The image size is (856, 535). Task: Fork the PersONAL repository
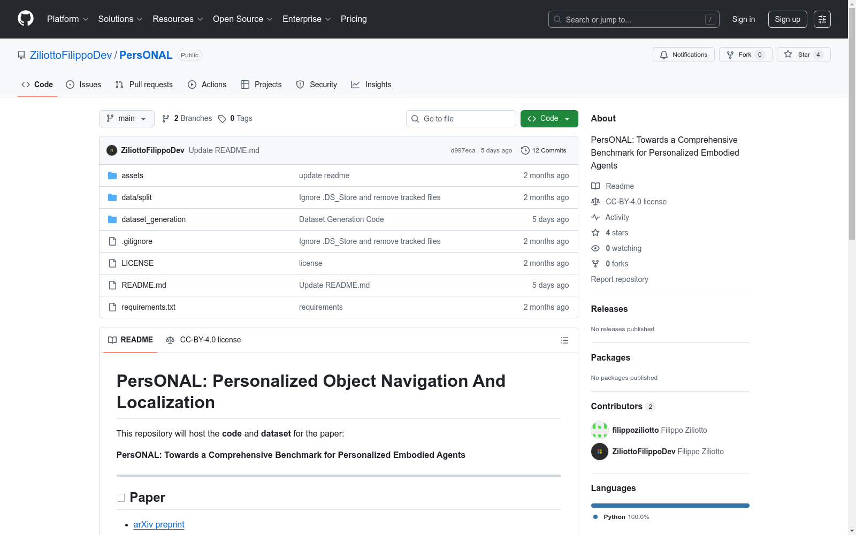(745, 55)
